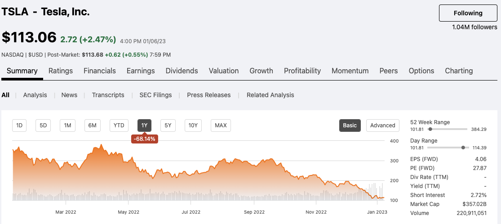The image size is (501, 224).
Task: Click the PE (FWD) value 27.87
Action: tap(479, 168)
